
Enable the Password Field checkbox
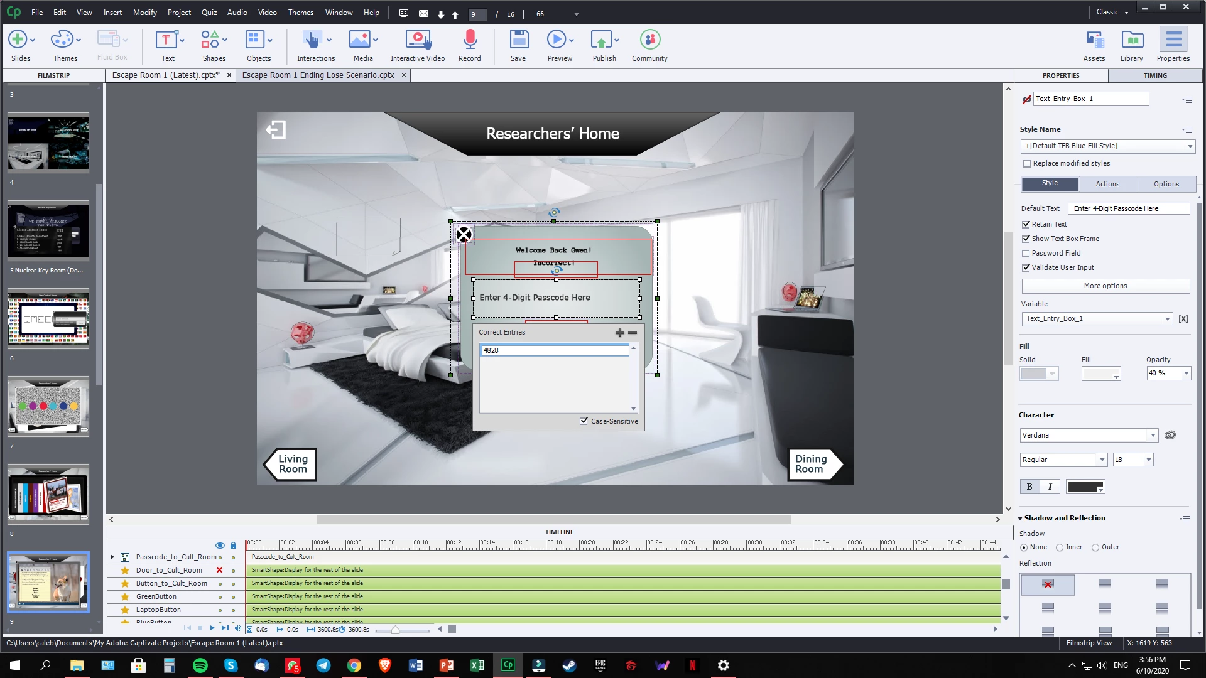(1026, 254)
